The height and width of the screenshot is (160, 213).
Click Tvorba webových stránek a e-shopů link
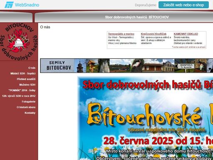[189, 47]
